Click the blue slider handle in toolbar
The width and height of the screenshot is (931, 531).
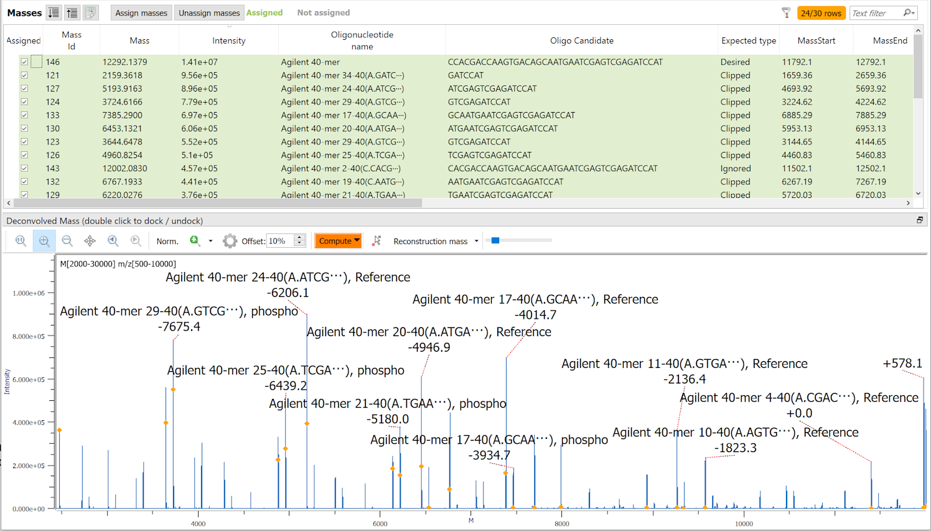click(495, 240)
